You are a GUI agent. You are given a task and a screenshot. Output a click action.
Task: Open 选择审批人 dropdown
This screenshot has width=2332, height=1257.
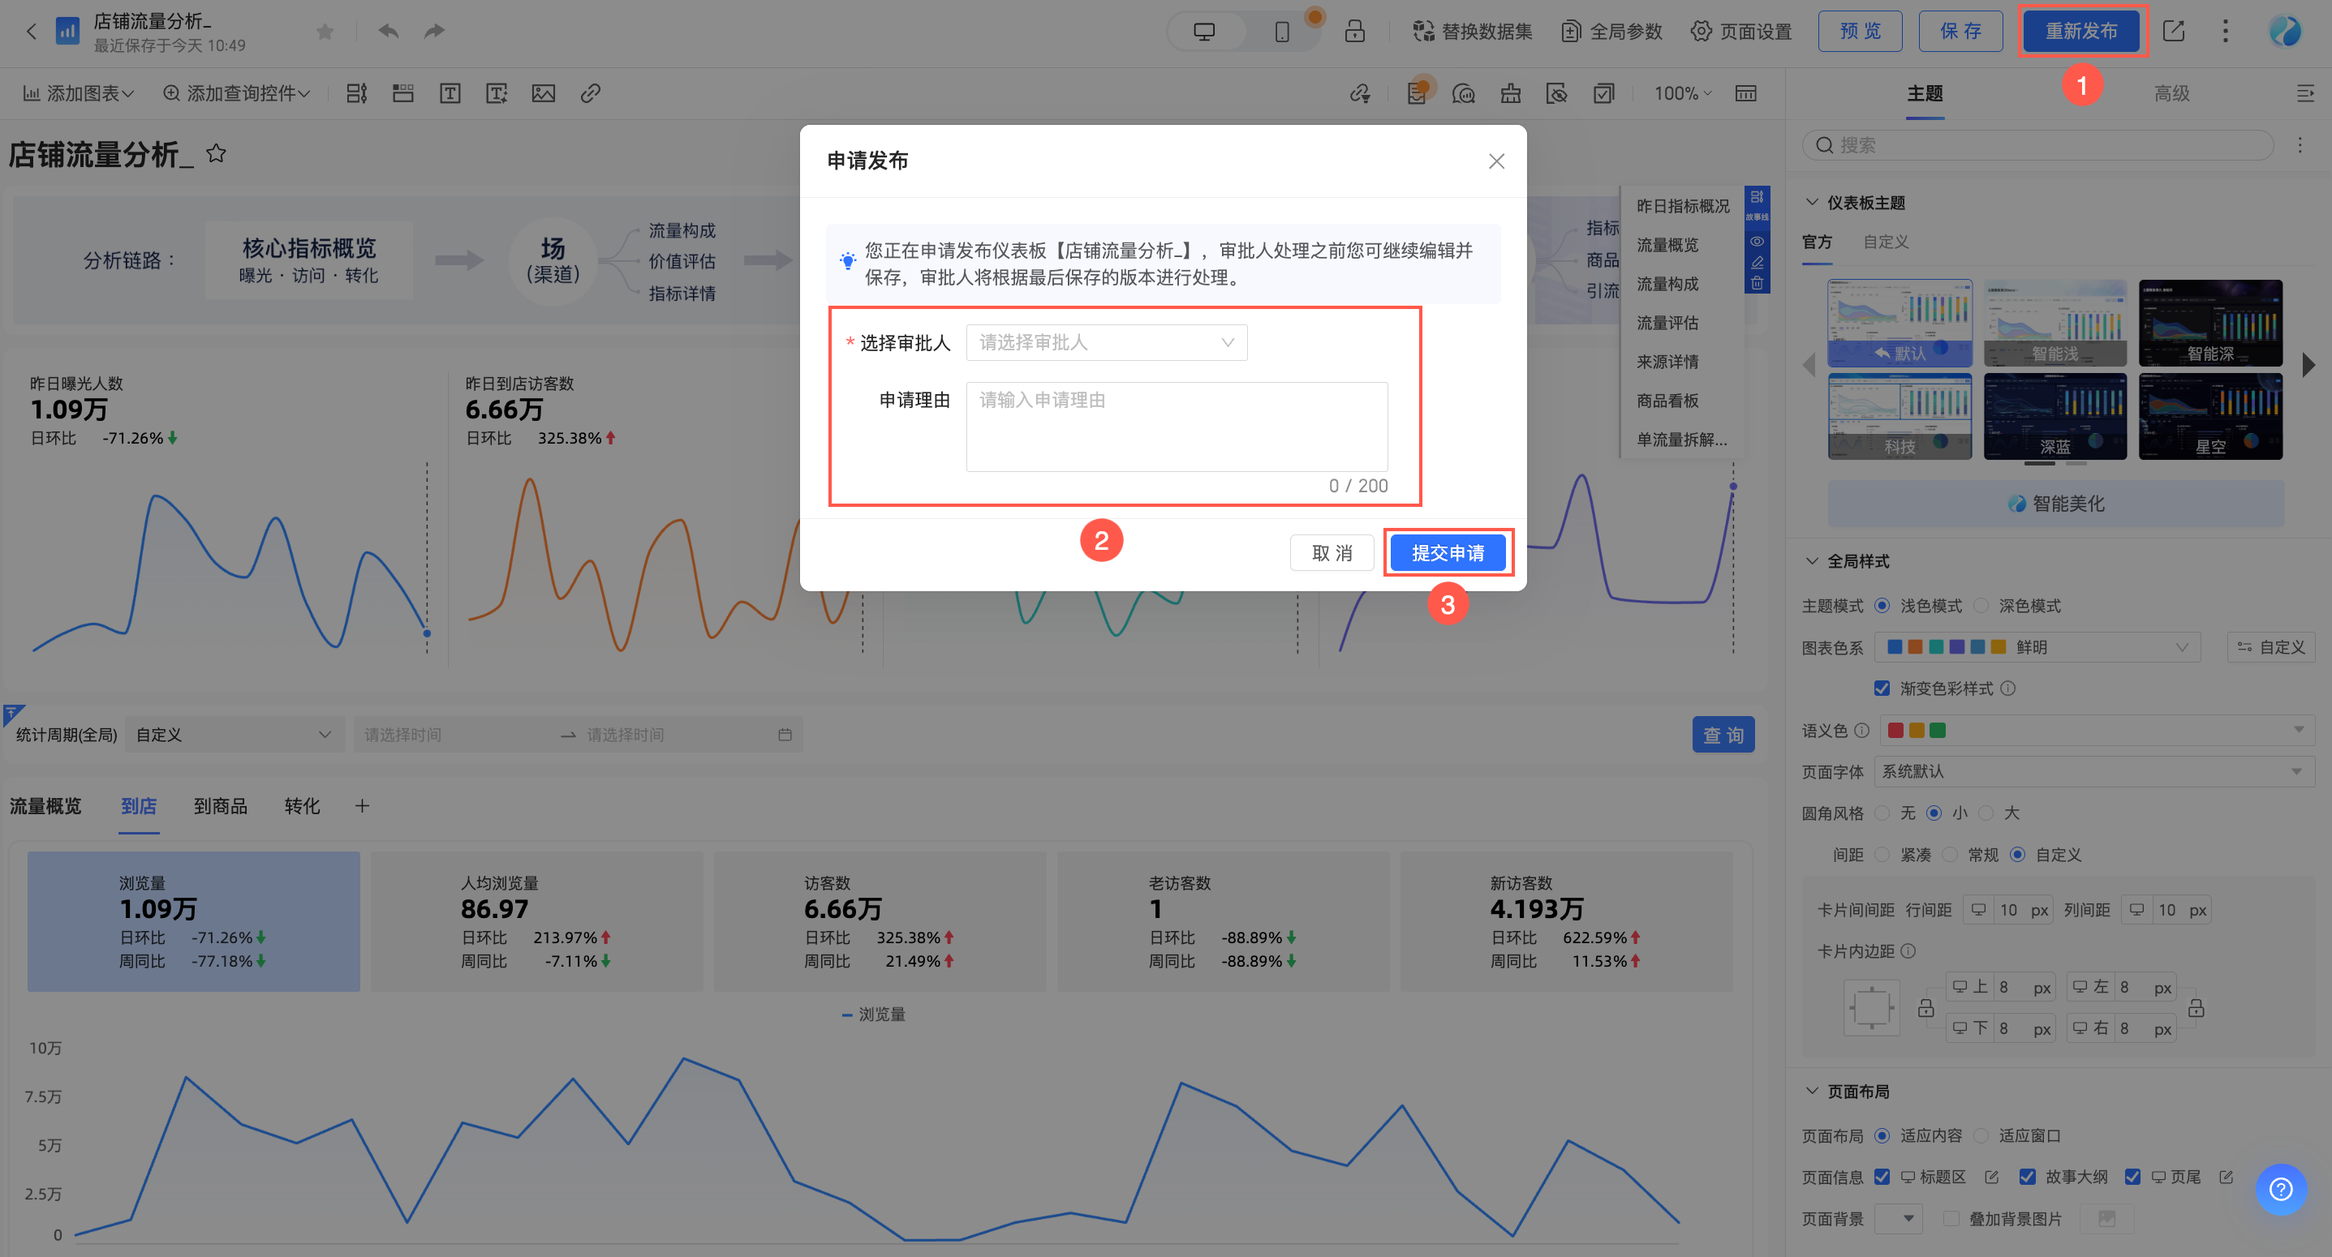click(1105, 342)
